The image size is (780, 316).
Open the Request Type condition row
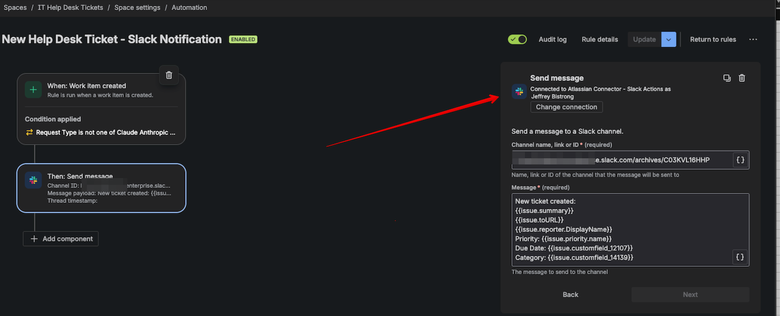(x=101, y=133)
